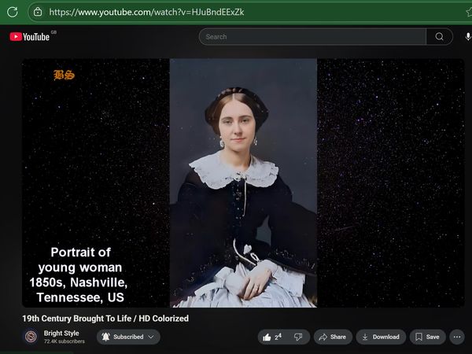Start voice search with microphone icon
The height and width of the screenshot is (354, 472).
[468, 37]
